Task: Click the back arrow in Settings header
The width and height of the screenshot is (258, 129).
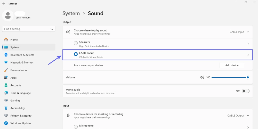Action: pos(4,4)
